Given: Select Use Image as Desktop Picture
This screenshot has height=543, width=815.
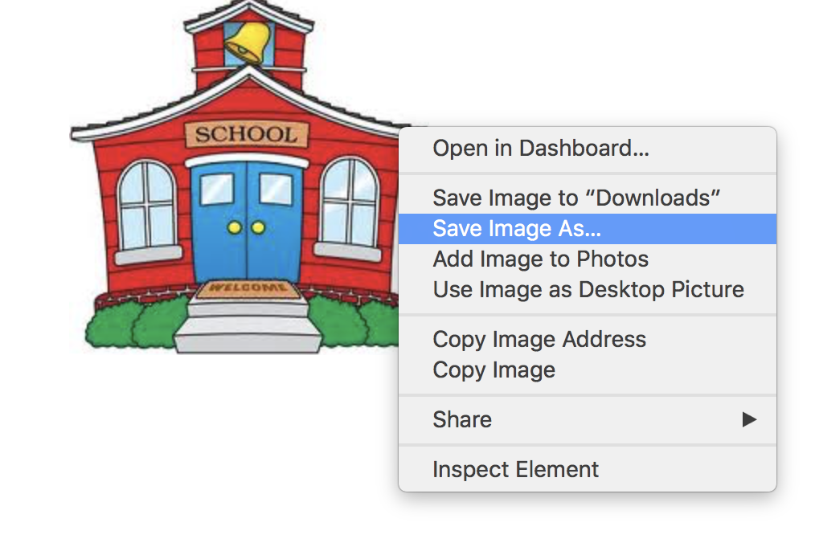Looking at the screenshot, I should coord(588,289).
